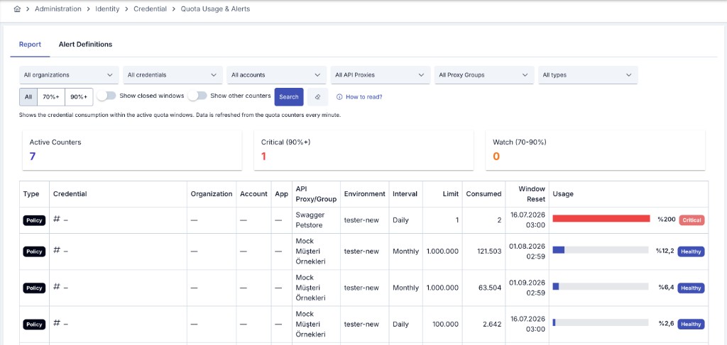Click Policy badge in the 2.642 row
The height and width of the screenshot is (345, 727).
34,324
